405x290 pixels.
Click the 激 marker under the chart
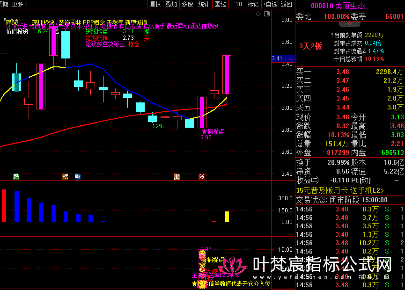coord(177,176)
